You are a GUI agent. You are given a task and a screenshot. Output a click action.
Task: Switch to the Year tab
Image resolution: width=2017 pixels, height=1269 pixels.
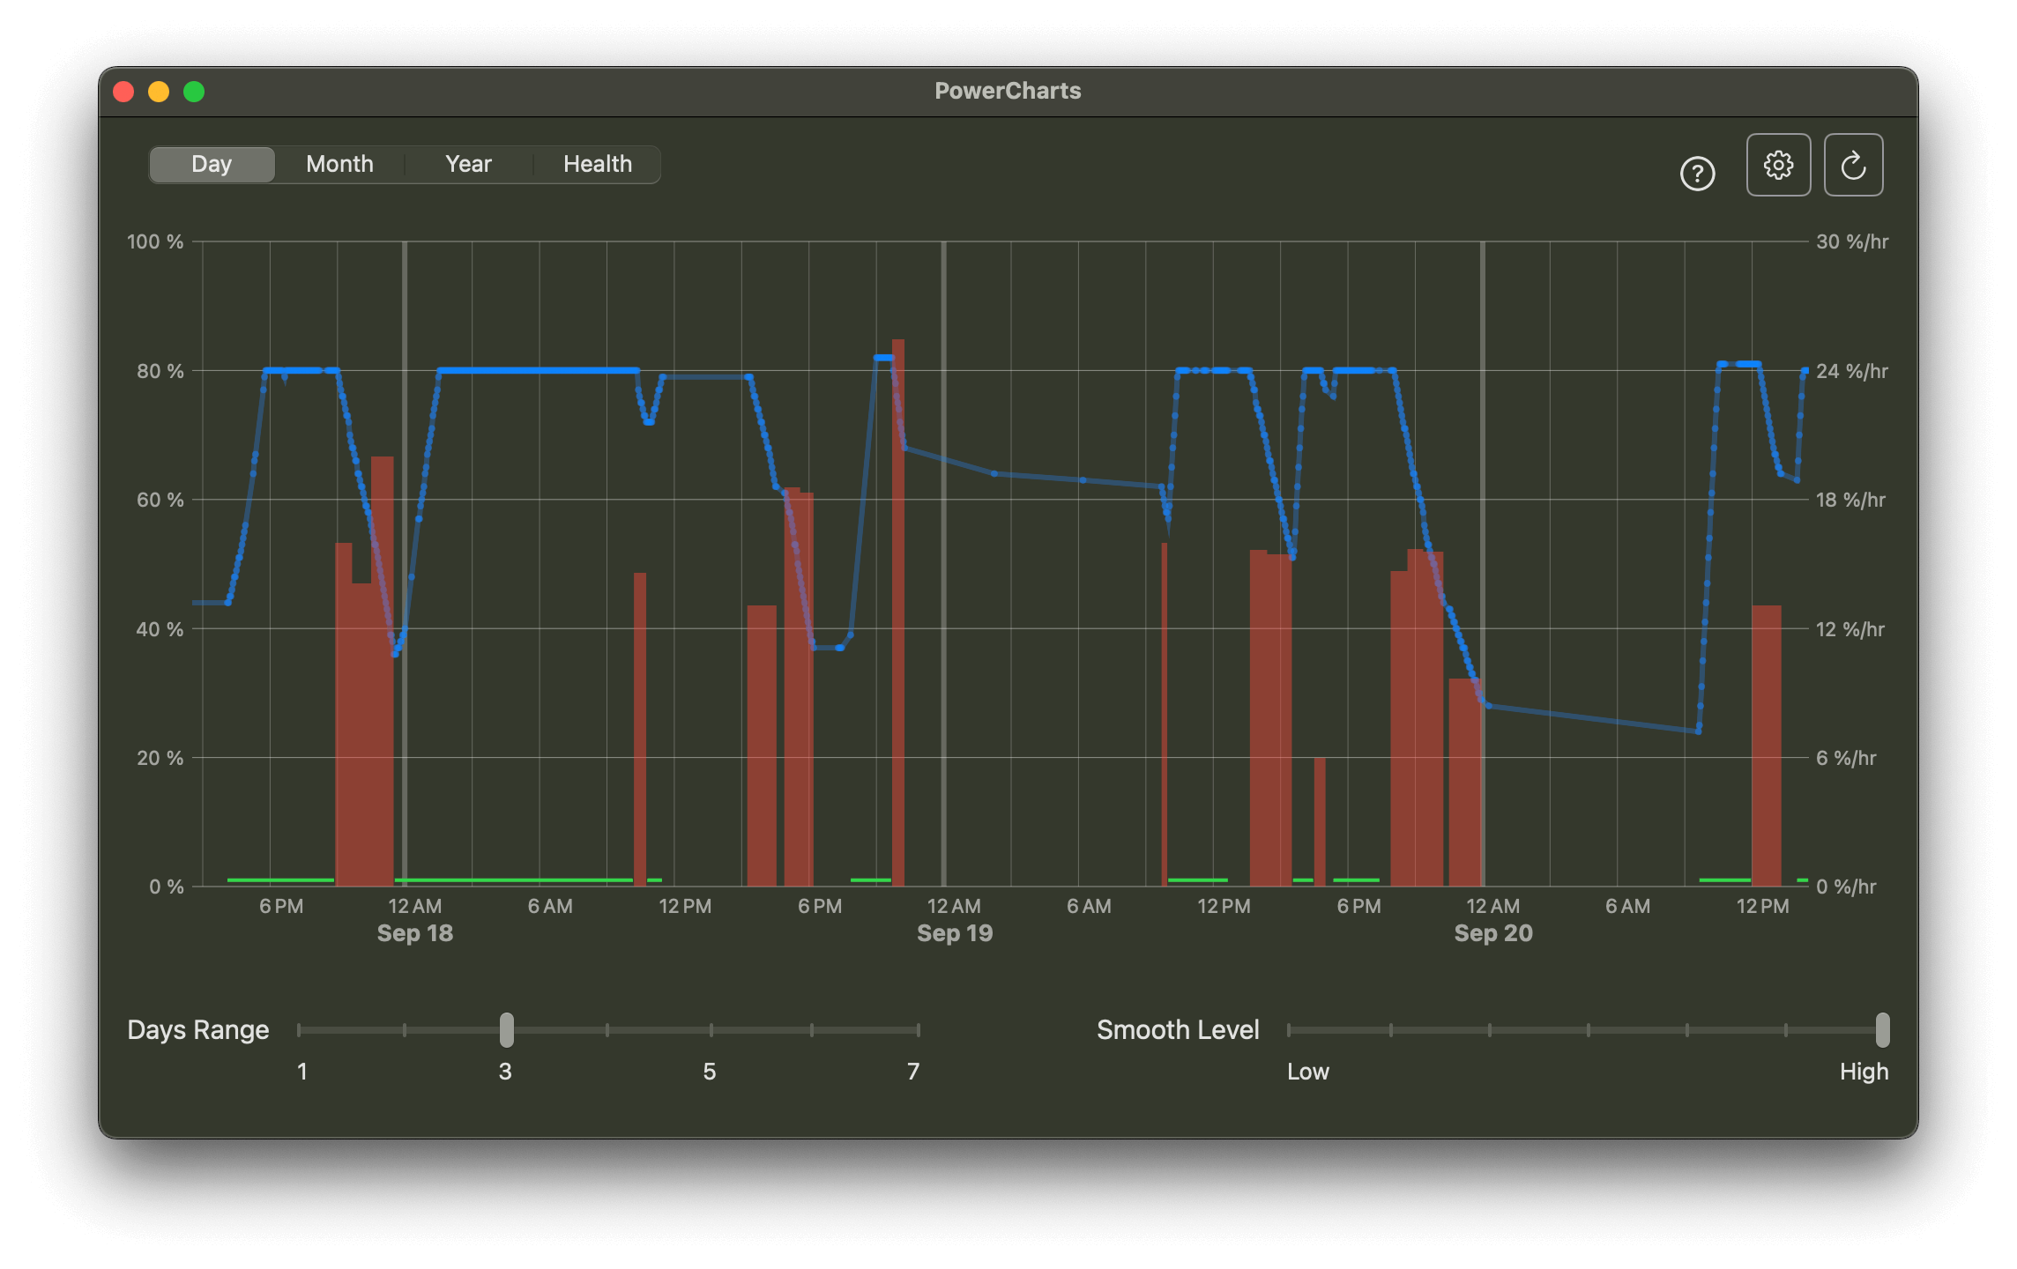pos(468,164)
